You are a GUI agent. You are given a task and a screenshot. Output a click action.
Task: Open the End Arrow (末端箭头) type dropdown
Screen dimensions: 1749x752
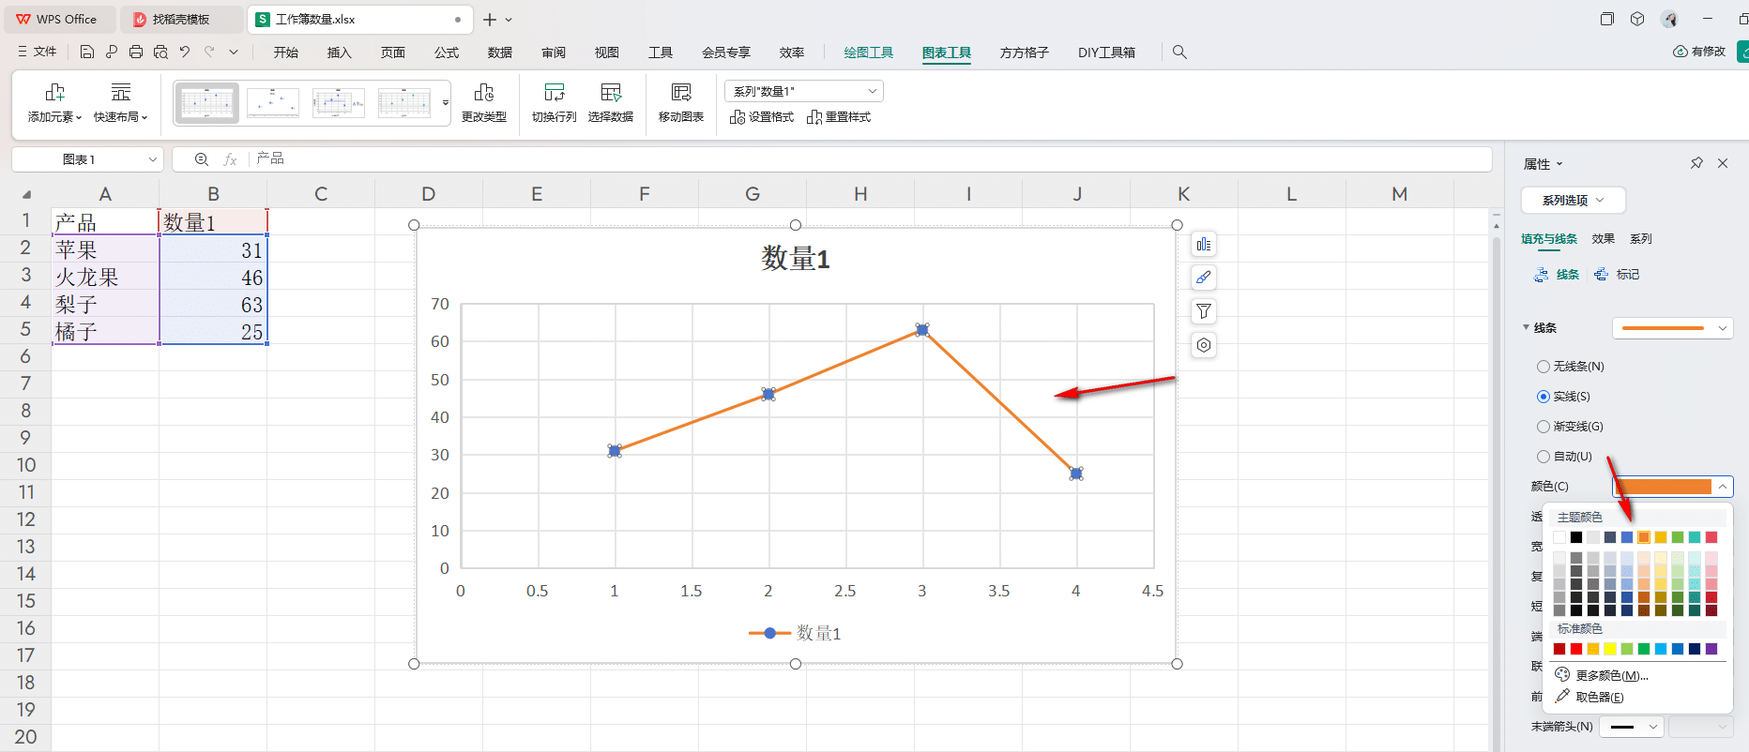(x=1632, y=727)
